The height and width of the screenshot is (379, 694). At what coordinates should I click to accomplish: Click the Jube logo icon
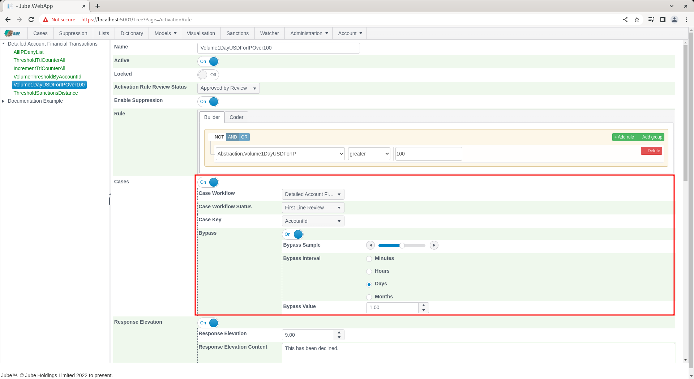click(13, 33)
